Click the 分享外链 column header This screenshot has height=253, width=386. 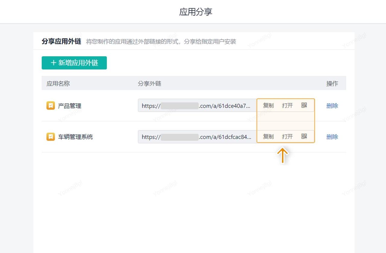pyautogui.click(x=150, y=84)
